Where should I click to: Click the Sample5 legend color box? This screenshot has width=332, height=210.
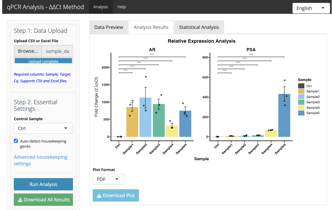(301, 113)
